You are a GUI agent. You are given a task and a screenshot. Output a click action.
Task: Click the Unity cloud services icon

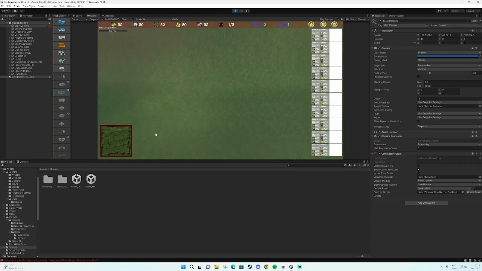[x=16, y=11]
